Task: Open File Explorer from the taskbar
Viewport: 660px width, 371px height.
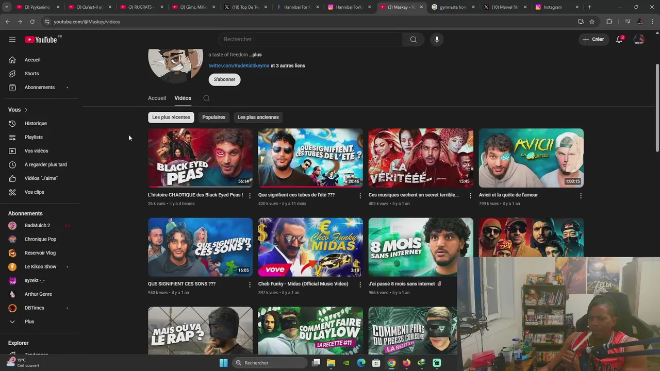Action: pyautogui.click(x=331, y=363)
